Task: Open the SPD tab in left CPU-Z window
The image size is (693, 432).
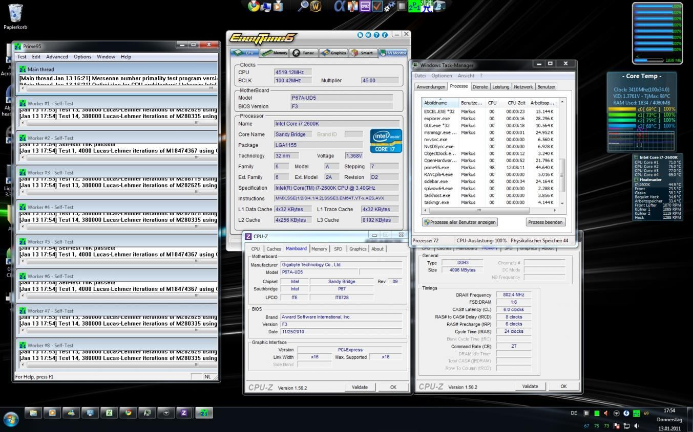Action: pos(338,249)
